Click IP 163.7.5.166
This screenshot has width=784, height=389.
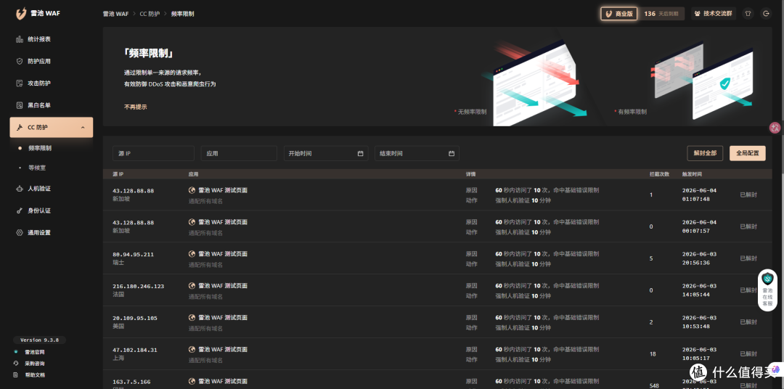point(131,382)
